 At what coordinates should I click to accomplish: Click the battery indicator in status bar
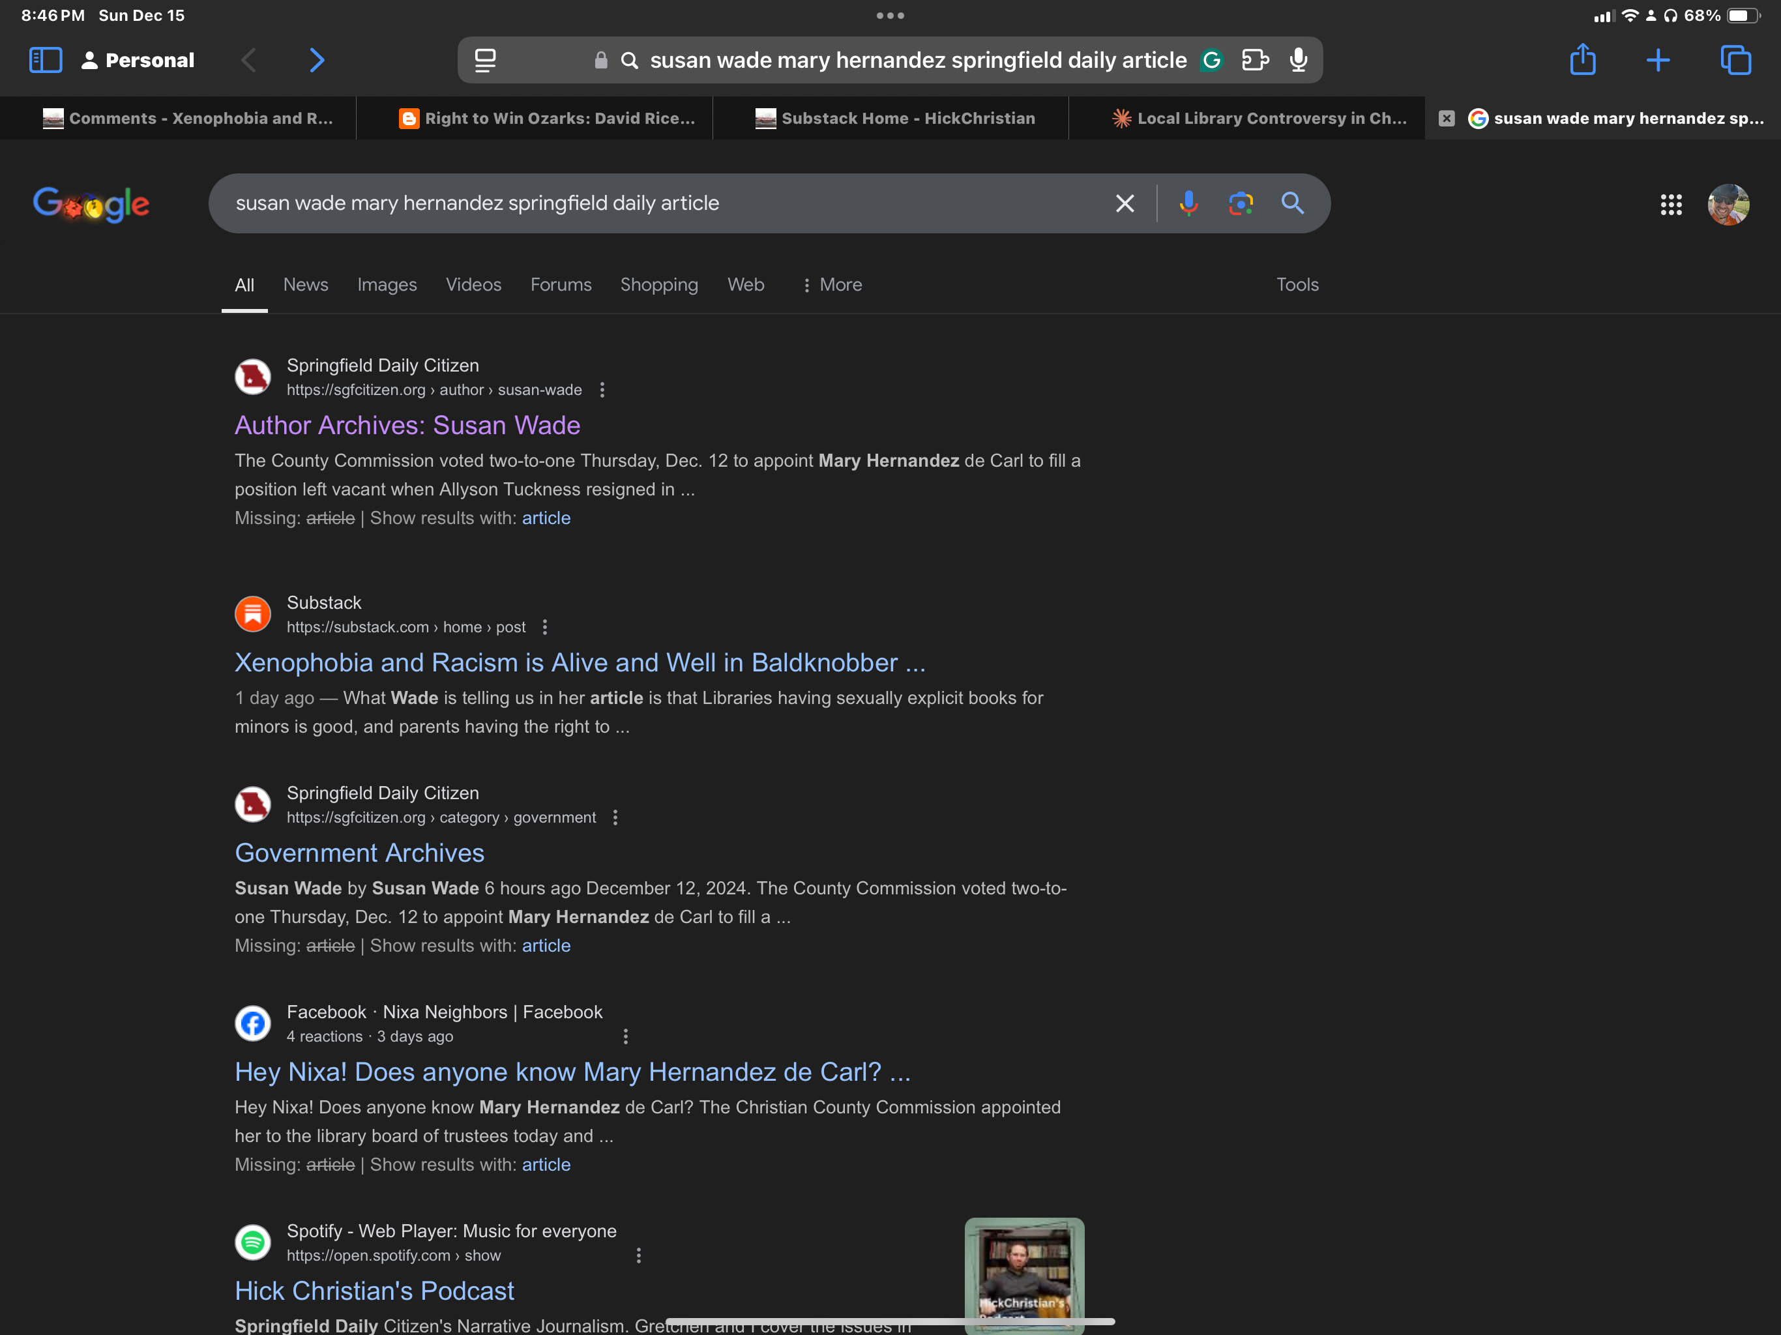click(x=1743, y=15)
